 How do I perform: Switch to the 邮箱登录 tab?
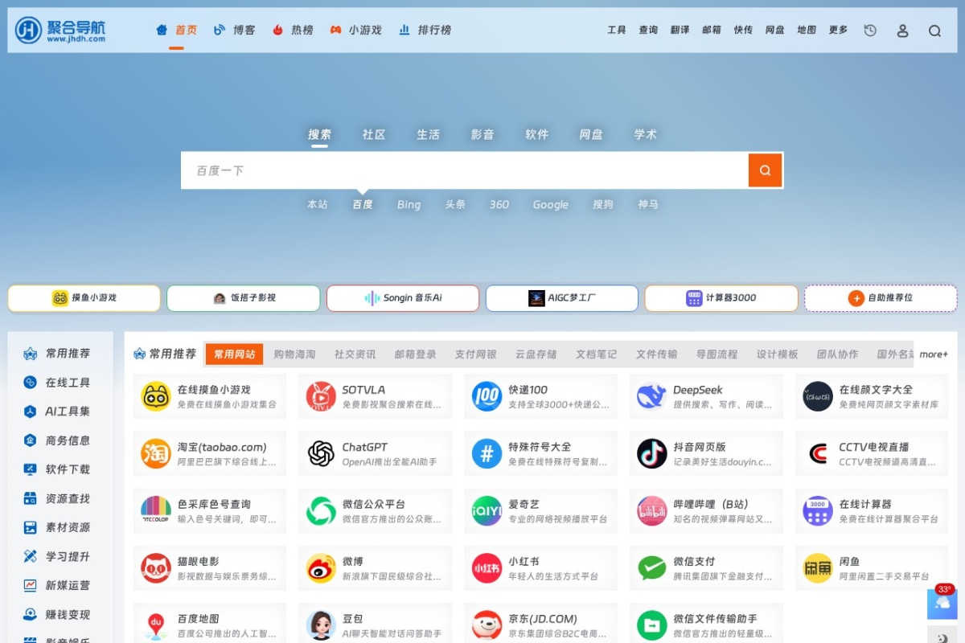415,354
